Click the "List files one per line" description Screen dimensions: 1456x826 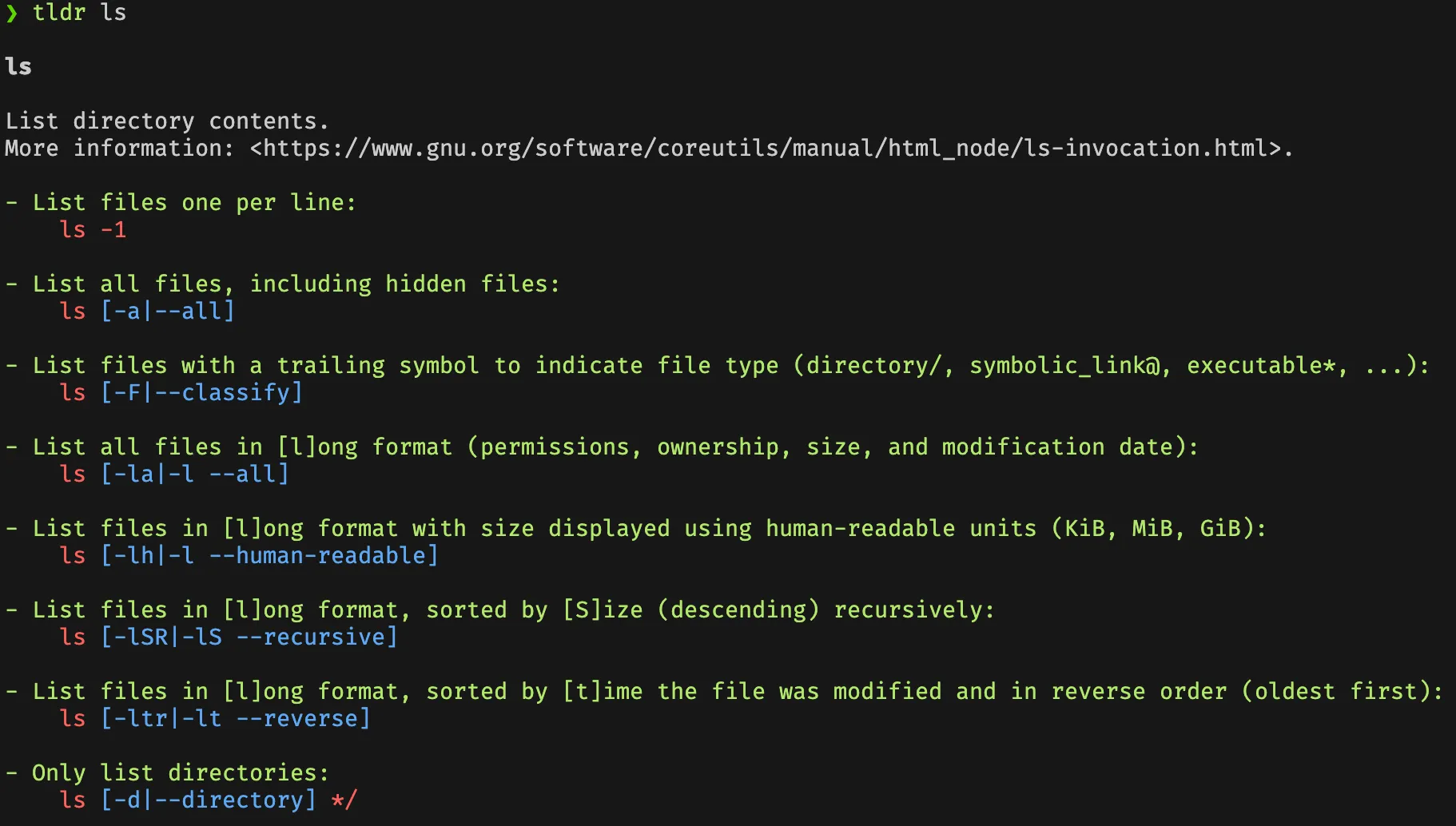point(193,203)
